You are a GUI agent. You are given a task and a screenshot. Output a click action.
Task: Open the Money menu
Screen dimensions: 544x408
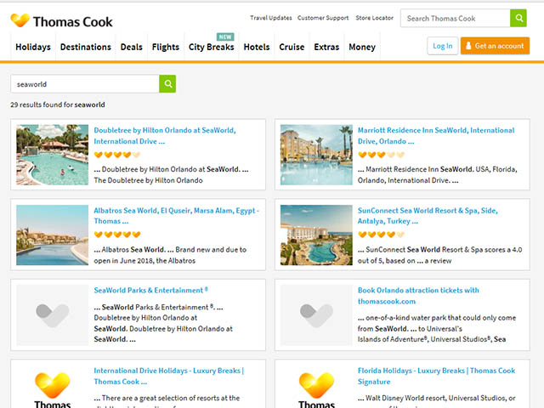(362, 47)
